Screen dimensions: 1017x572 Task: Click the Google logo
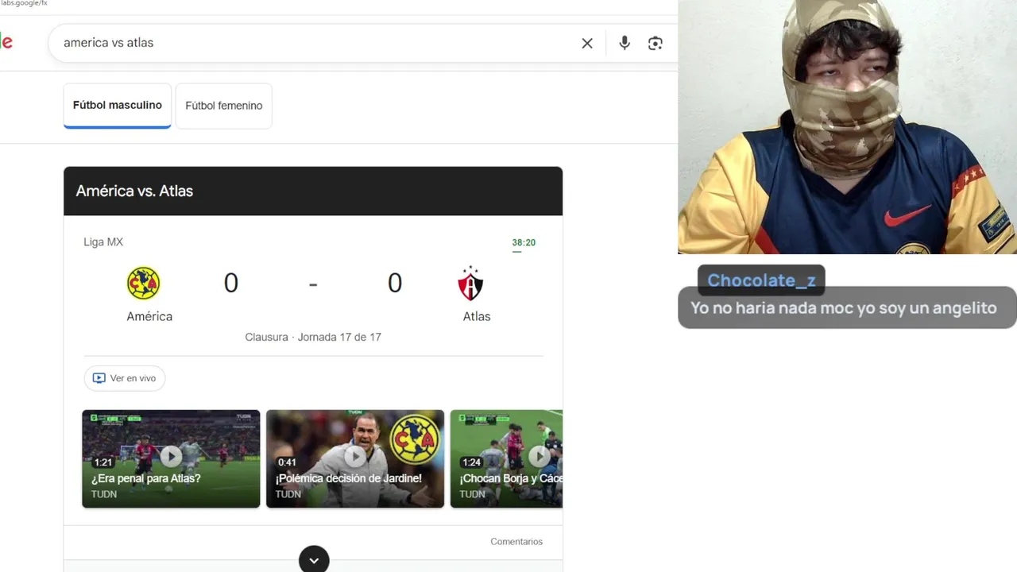6,42
